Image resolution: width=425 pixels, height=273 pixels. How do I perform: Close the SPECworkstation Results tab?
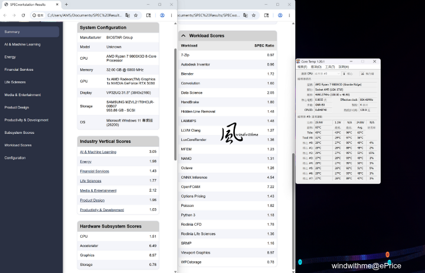point(57,5)
